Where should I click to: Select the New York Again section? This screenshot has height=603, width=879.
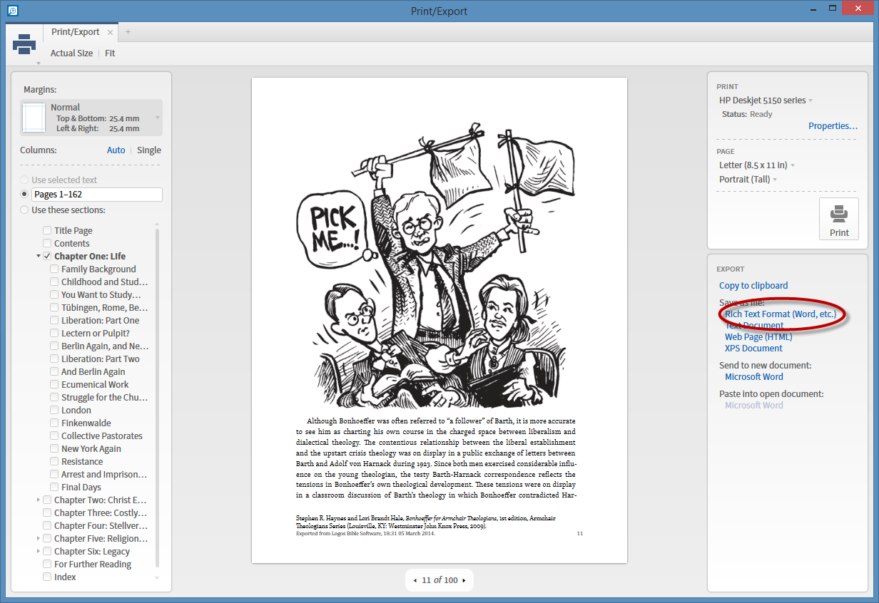pyautogui.click(x=91, y=449)
